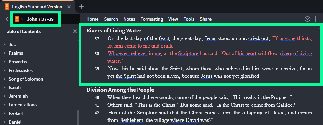The width and height of the screenshot is (323, 125).
Task: Open the Home menu
Action: click(92, 19)
